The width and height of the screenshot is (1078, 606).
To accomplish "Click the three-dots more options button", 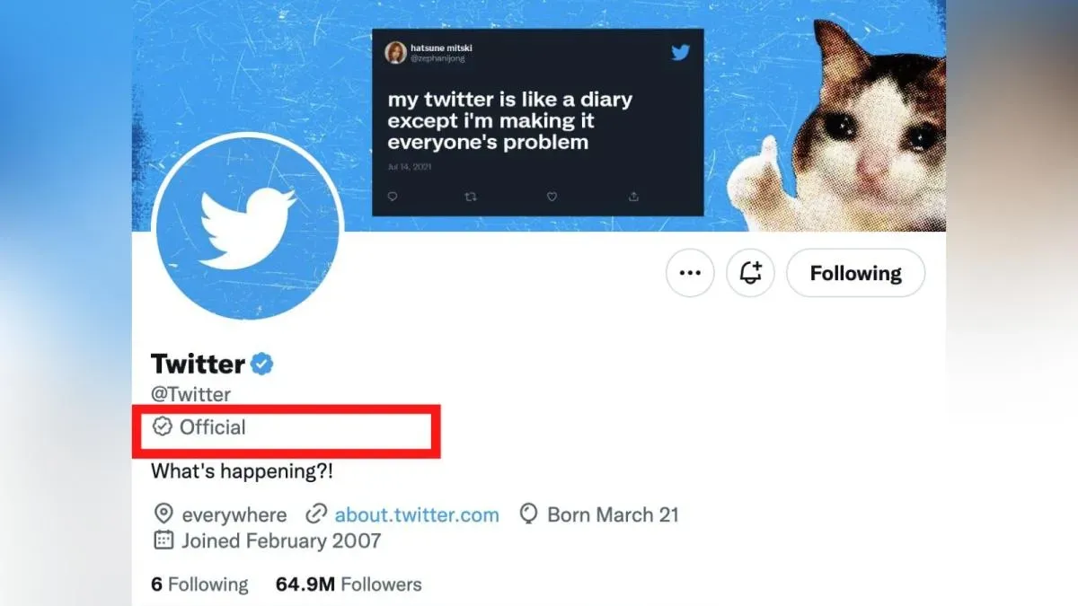I will pyautogui.click(x=690, y=273).
